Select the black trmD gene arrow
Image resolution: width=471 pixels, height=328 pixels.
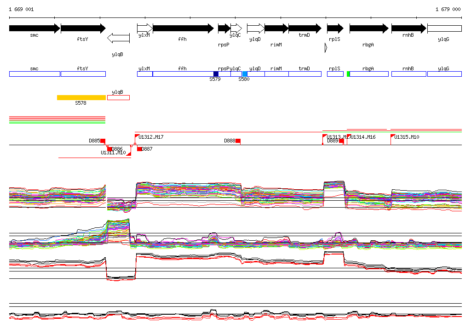coord(305,28)
